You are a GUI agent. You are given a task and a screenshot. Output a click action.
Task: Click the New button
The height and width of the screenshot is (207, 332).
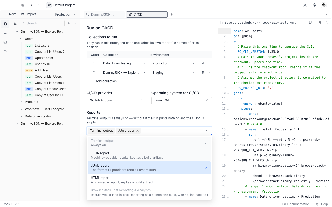tap(10, 14)
